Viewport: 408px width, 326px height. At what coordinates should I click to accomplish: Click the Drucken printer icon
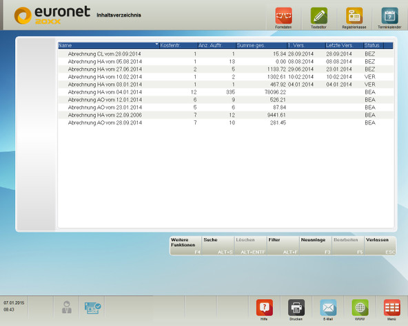point(296,307)
